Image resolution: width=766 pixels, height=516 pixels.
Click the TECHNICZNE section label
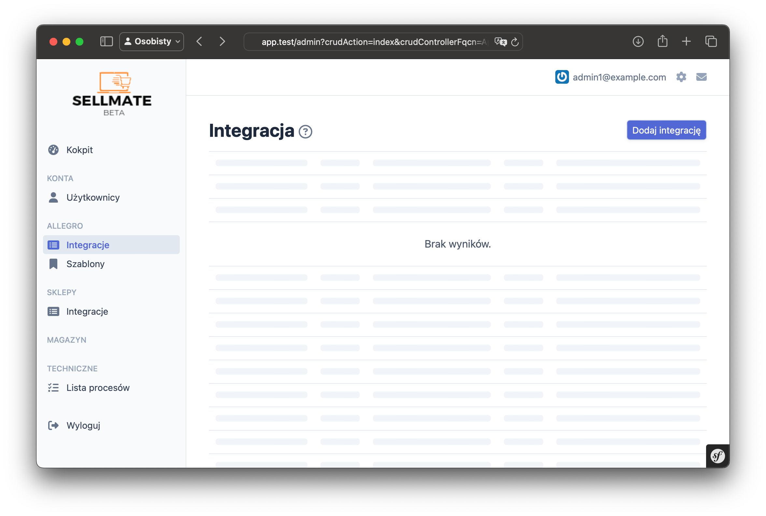click(72, 368)
